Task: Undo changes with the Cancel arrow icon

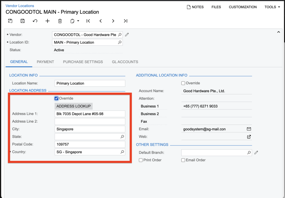Action: click(35, 21)
